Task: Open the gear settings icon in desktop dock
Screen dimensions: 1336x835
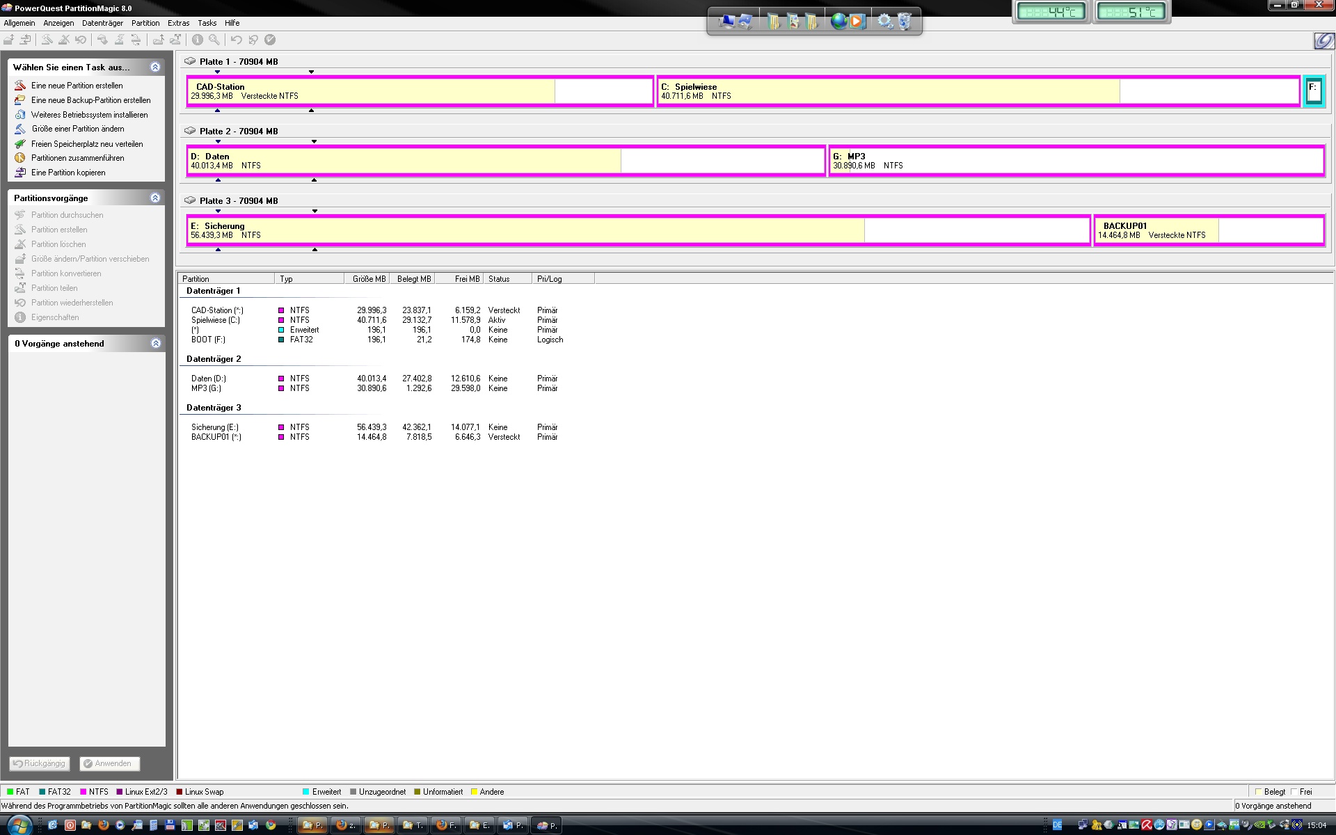Action: 885,22
